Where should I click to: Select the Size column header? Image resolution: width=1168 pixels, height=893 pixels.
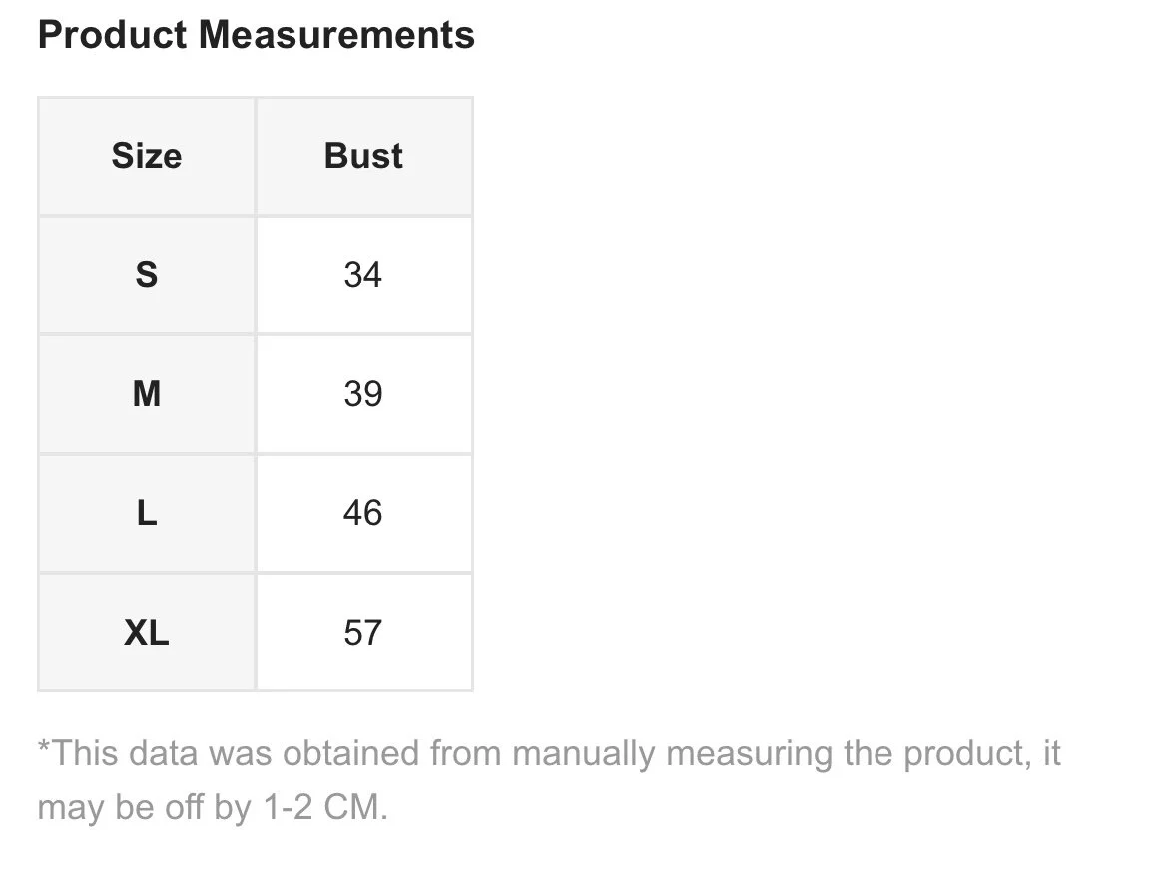point(147,156)
